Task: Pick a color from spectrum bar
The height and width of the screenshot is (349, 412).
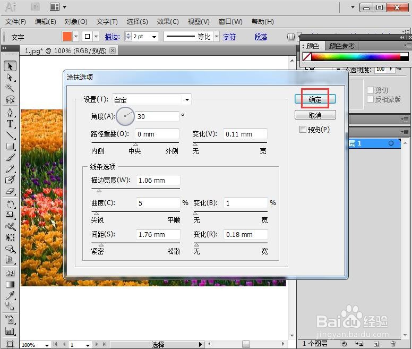Action: [356, 56]
